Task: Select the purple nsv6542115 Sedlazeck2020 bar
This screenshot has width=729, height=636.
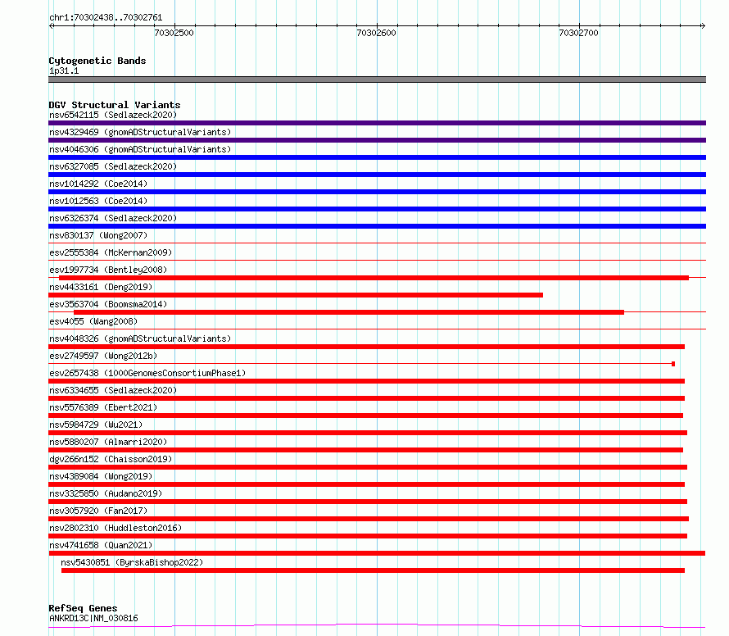Action: tap(377, 123)
